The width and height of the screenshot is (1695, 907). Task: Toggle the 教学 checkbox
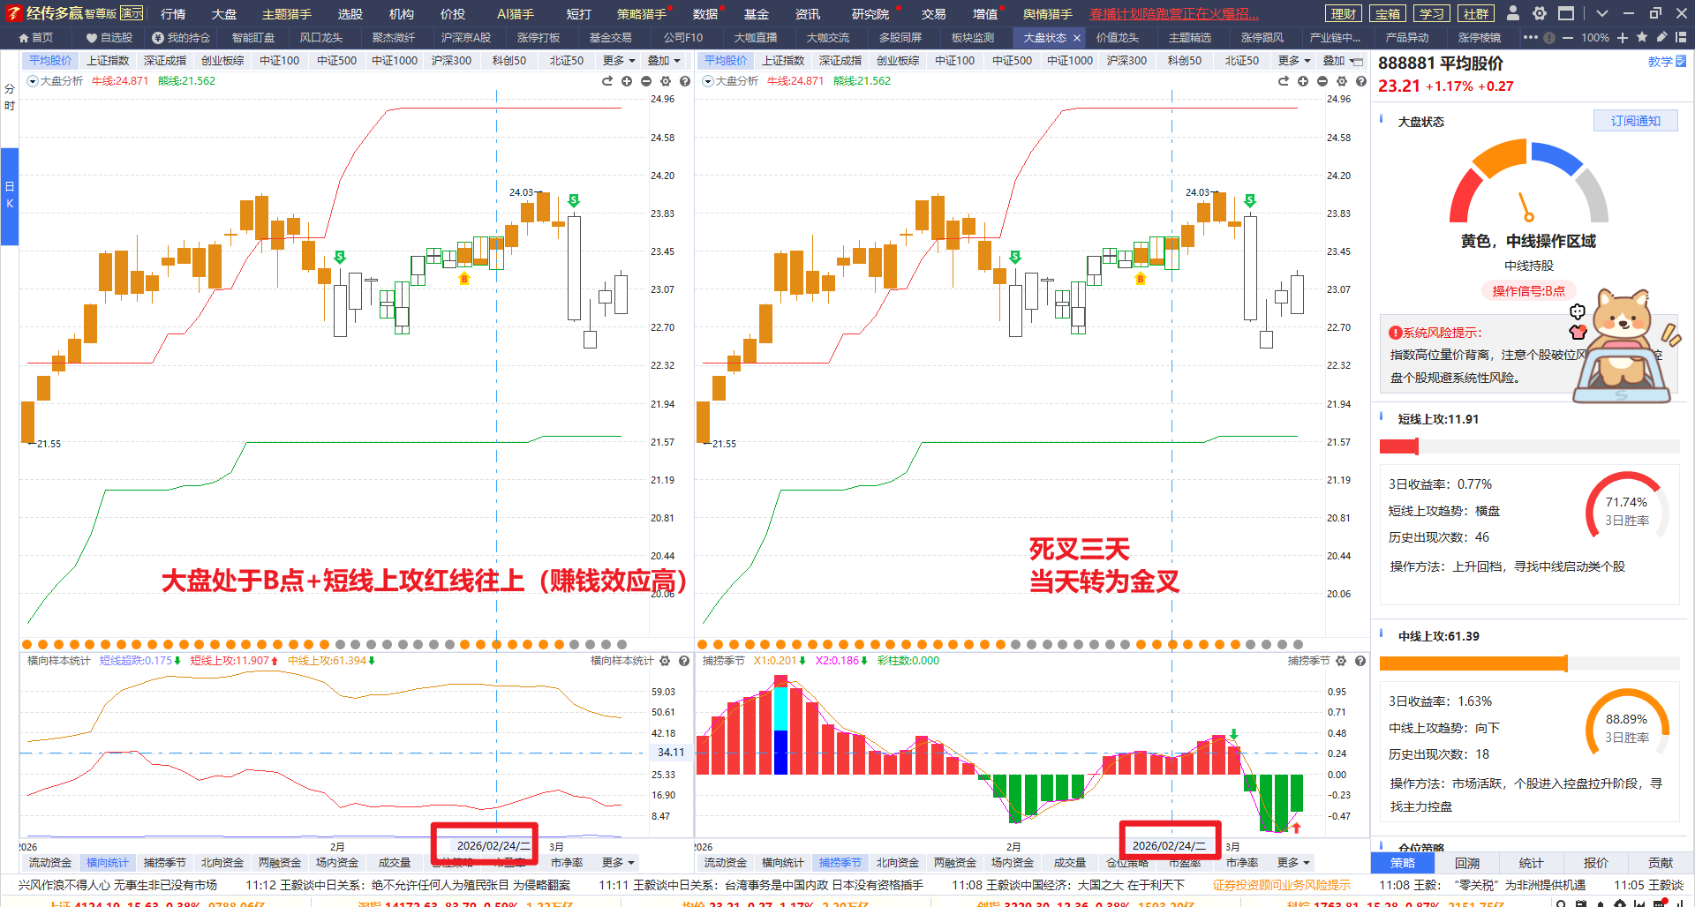pos(1680,62)
